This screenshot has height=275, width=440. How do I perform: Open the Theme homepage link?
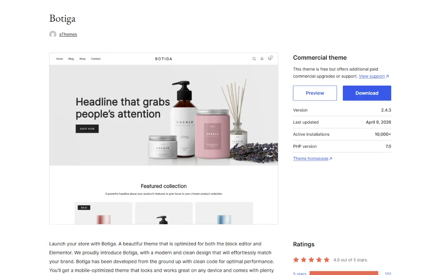coord(311,159)
